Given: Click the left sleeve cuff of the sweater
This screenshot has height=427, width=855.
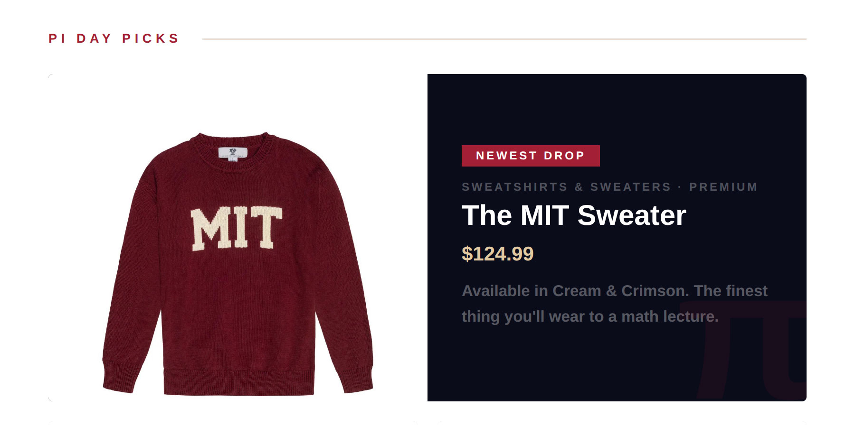Looking at the screenshot, I should click(119, 377).
